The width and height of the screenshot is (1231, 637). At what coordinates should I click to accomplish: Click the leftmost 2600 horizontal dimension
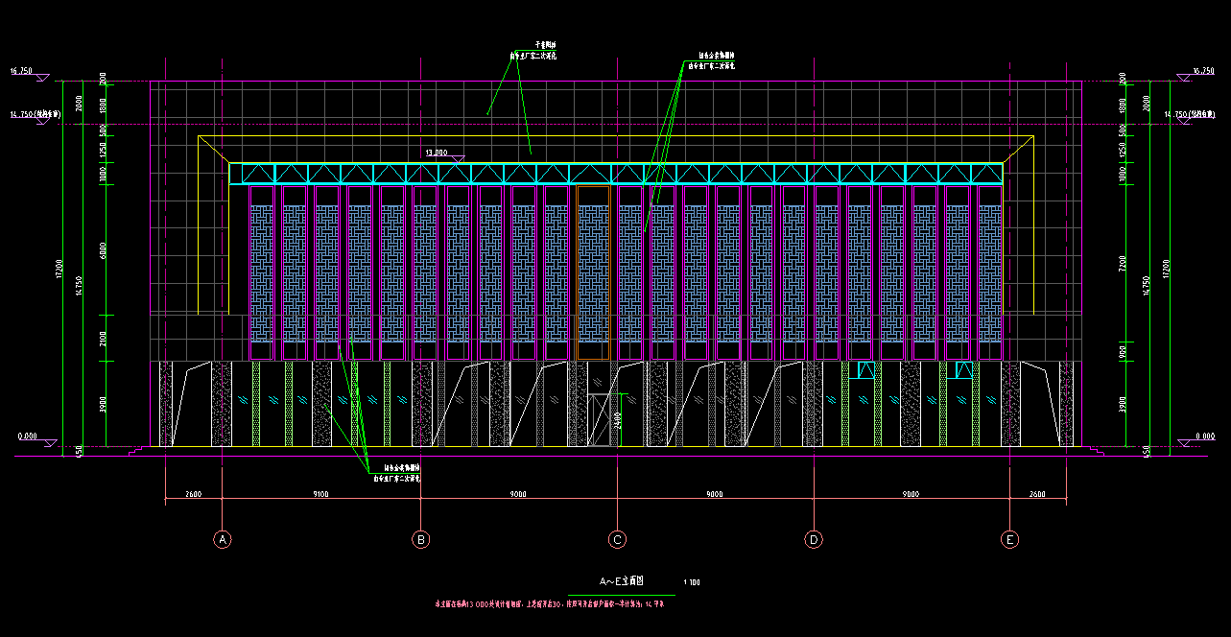(193, 494)
